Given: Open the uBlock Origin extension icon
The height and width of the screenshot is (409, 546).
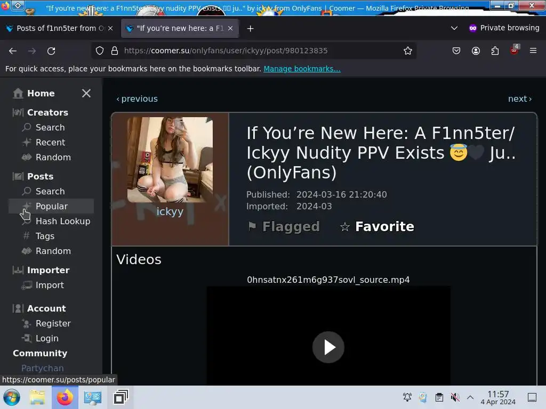Looking at the screenshot, I should (515, 50).
